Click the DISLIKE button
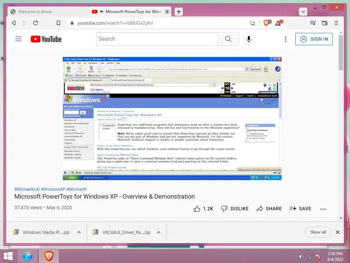 pos(234,209)
